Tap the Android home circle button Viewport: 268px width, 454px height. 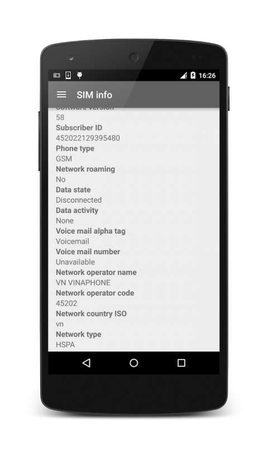133,363
